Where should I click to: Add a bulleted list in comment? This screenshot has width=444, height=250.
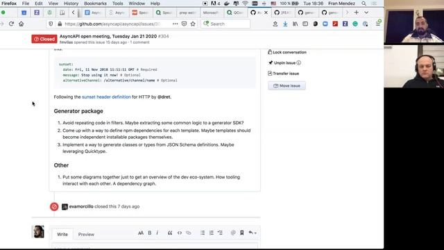pyautogui.click(x=203, y=233)
